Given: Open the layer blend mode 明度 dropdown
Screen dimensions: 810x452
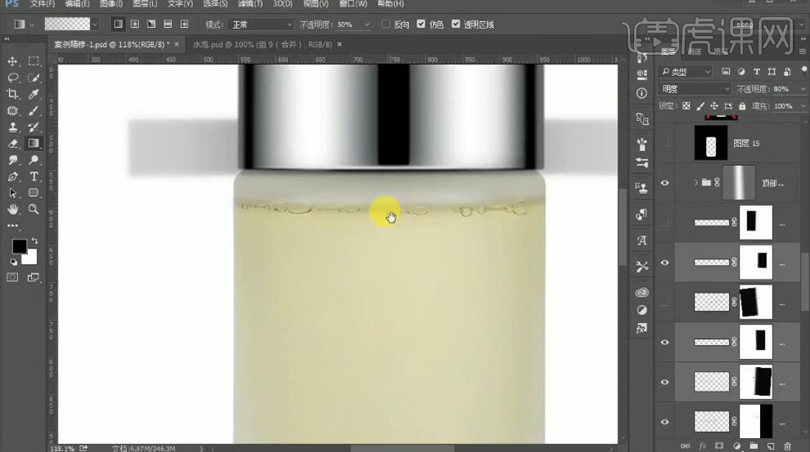Looking at the screenshot, I should pyautogui.click(x=695, y=89).
